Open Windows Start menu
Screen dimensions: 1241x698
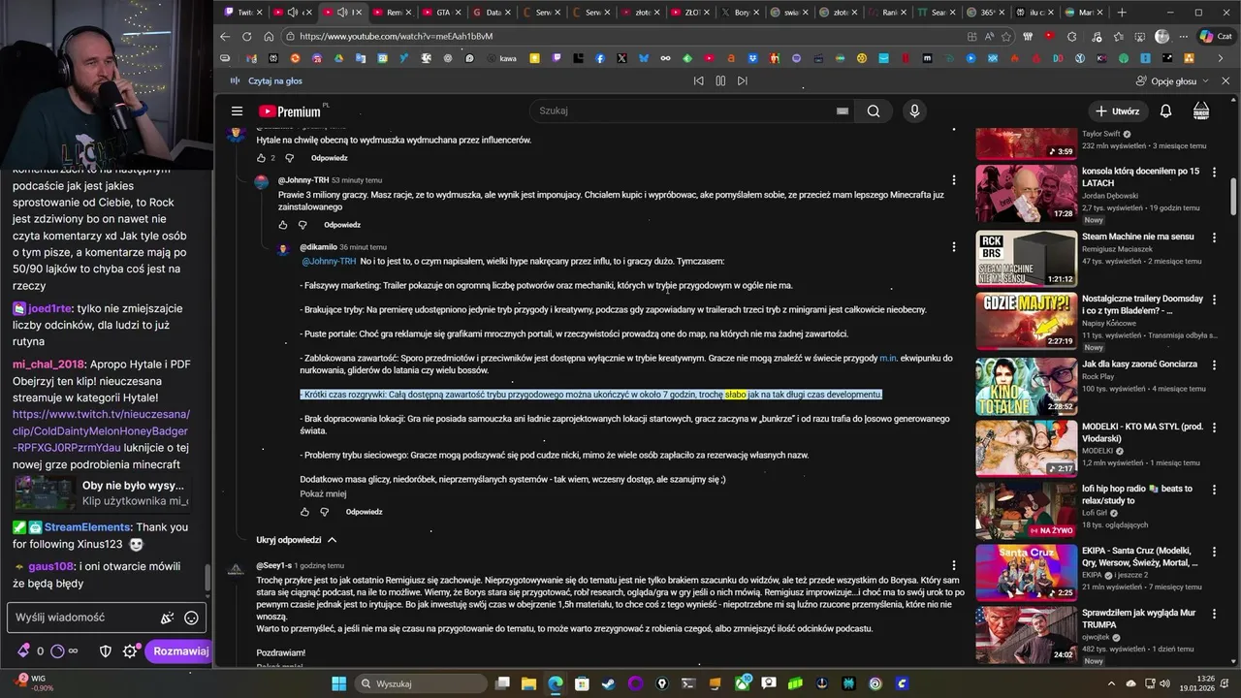[x=339, y=683]
